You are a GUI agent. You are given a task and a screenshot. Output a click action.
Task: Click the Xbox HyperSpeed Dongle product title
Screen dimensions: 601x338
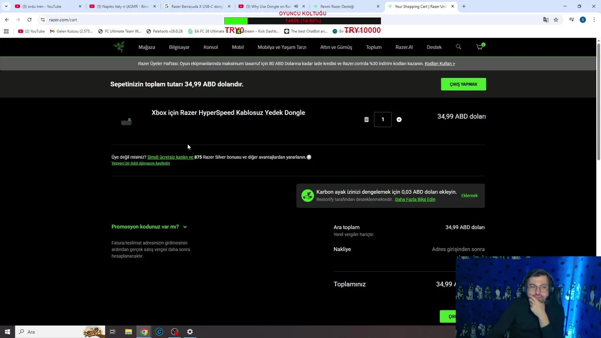pos(228,113)
